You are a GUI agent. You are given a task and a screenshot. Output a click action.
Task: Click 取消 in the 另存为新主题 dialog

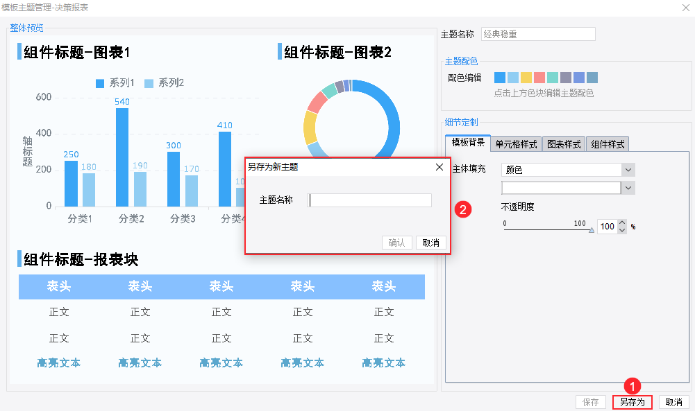coord(431,243)
